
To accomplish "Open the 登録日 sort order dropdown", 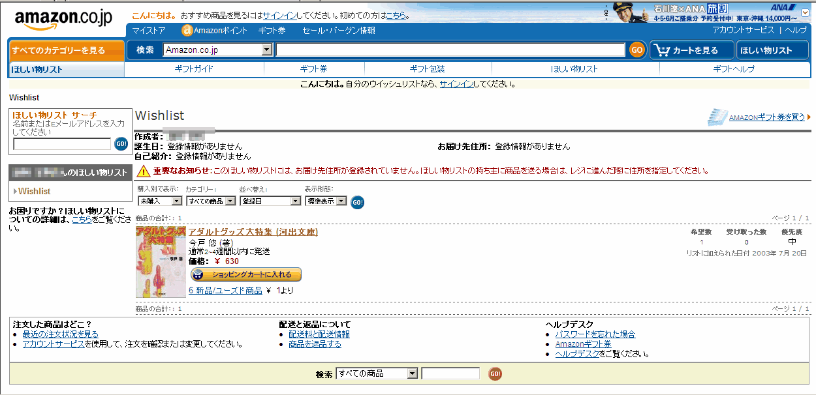I will (295, 201).
